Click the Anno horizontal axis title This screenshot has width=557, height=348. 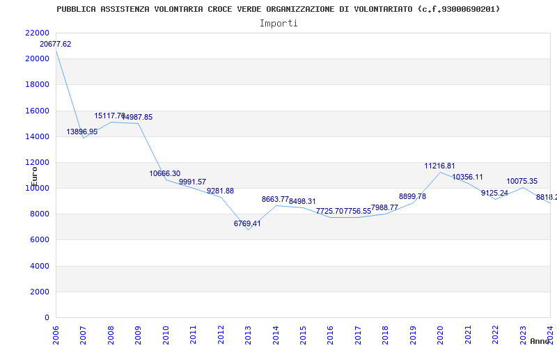tap(540, 341)
